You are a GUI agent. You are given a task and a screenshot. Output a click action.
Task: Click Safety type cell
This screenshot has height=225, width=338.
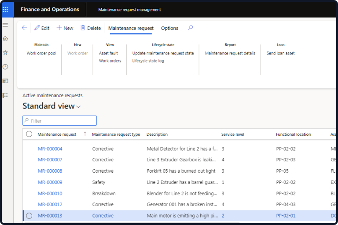click(99, 182)
